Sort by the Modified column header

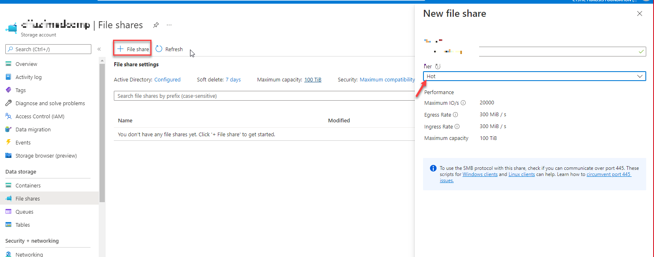(339, 120)
